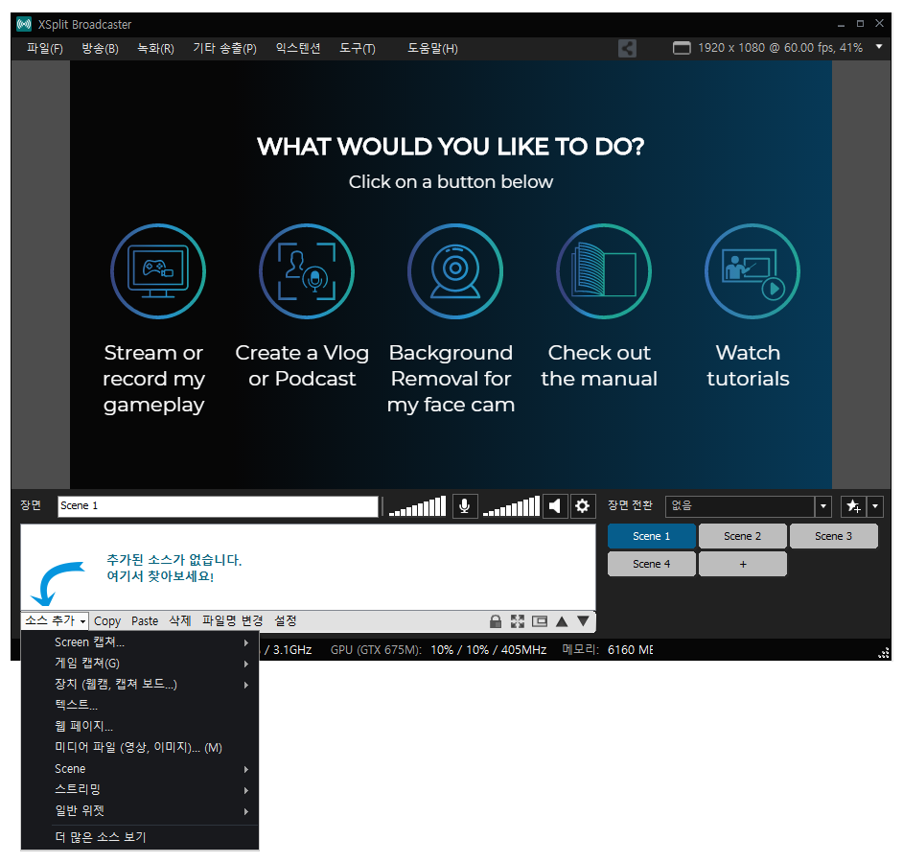903x863 pixels.
Task: Click the add favorite transition star icon
Action: point(853,506)
